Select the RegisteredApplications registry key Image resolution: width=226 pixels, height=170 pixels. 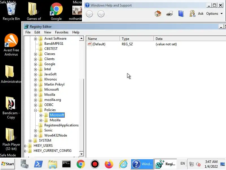[61, 125]
